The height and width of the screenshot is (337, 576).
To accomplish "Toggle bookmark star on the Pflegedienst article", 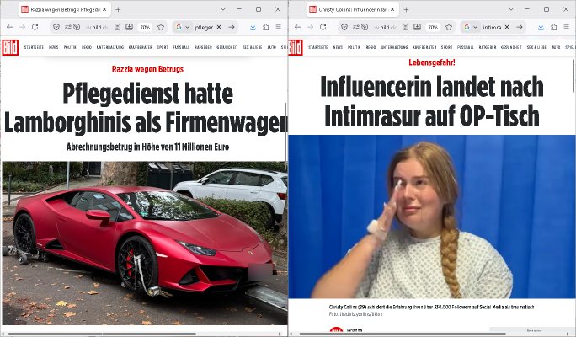I will click(x=161, y=27).
